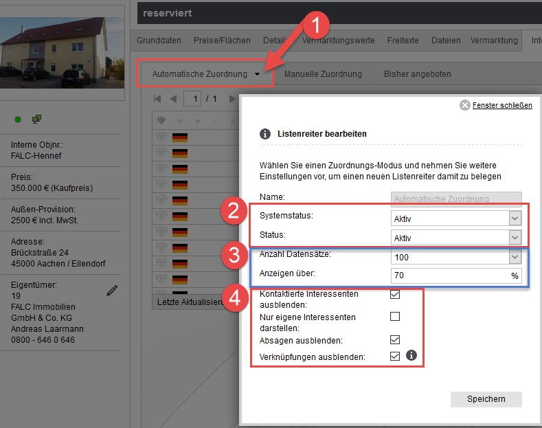542x428 pixels.
Task: Click the previous page arrow icon
Action: click(173, 99)
